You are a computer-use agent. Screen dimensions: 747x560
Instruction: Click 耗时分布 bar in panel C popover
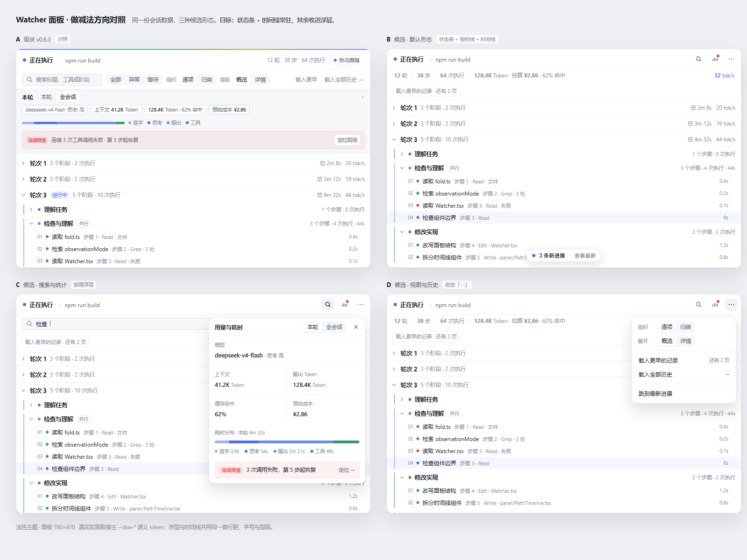coord(287,442)
